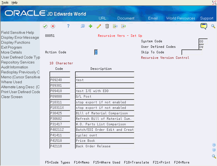Screen dimensions: 217x166
Task: Click description 'Refresh Bill of Material Sum.'
Action: pos(105,119)
